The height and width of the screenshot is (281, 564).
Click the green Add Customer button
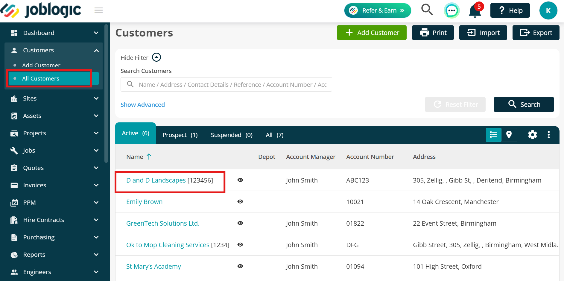[x=372, y=33]
